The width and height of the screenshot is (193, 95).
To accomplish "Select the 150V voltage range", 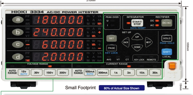I will (50, 73).
